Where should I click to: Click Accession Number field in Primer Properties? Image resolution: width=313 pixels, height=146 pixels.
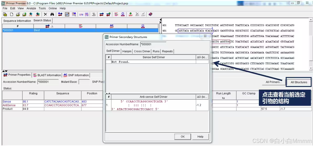point(48,82)
